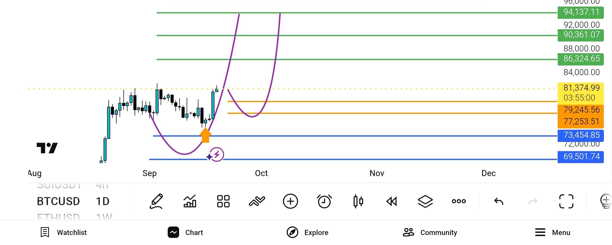Create an alert with alarm clock icon

tap(324, 201)
